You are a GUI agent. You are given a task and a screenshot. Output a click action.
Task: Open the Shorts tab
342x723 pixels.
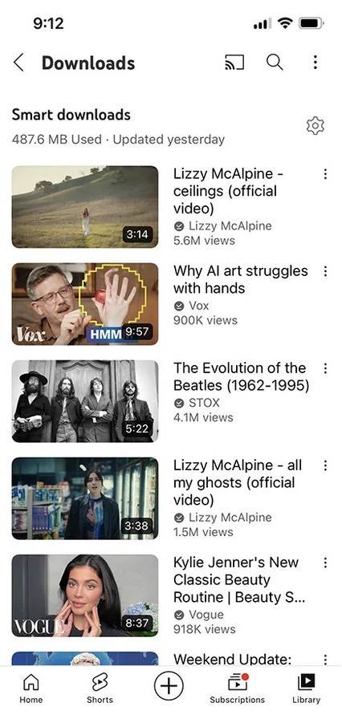coord(100,688)
